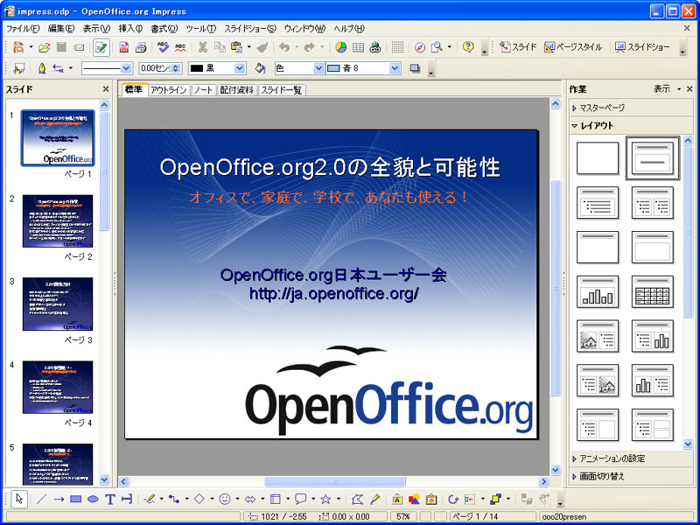Close the スライド panel
This screenshot has height=525, width=700.
click(x=106, y=89)
